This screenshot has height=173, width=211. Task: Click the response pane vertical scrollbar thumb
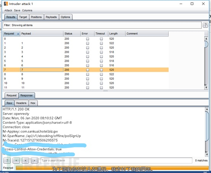[x=207, y=127]
